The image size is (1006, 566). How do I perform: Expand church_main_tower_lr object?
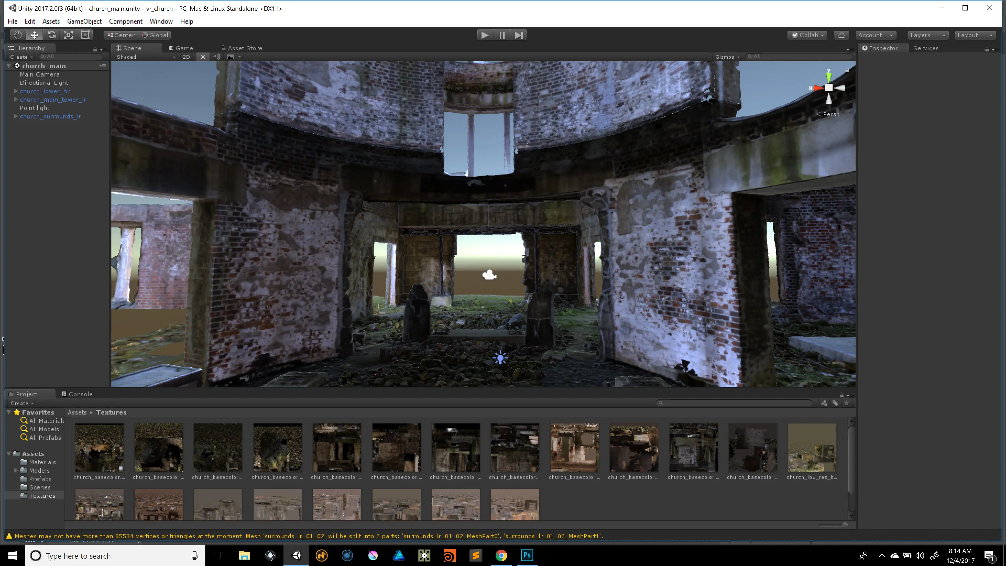[16, 99]
